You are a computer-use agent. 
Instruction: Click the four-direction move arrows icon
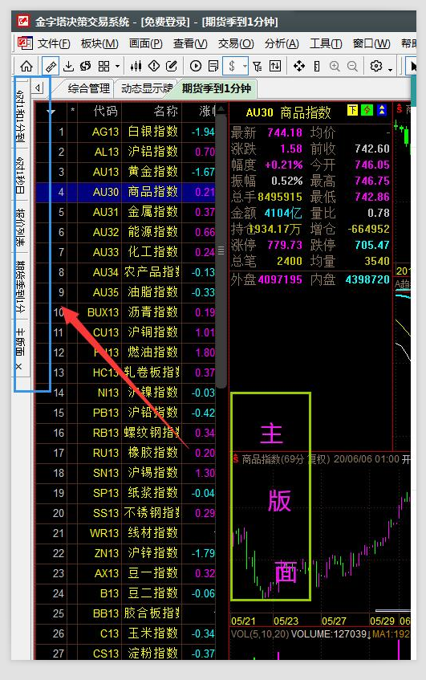point(299,67)
